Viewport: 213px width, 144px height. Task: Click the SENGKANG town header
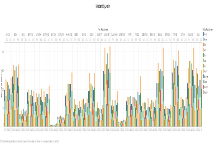click(160, 35)
